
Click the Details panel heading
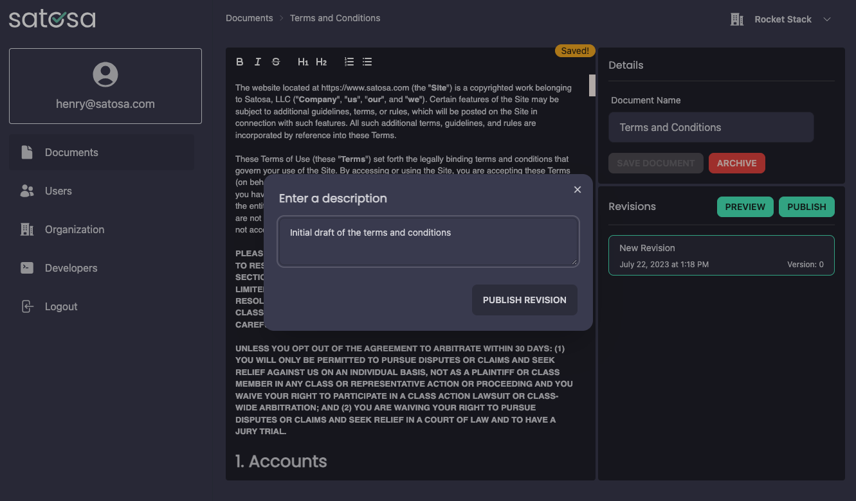(626, 65)
